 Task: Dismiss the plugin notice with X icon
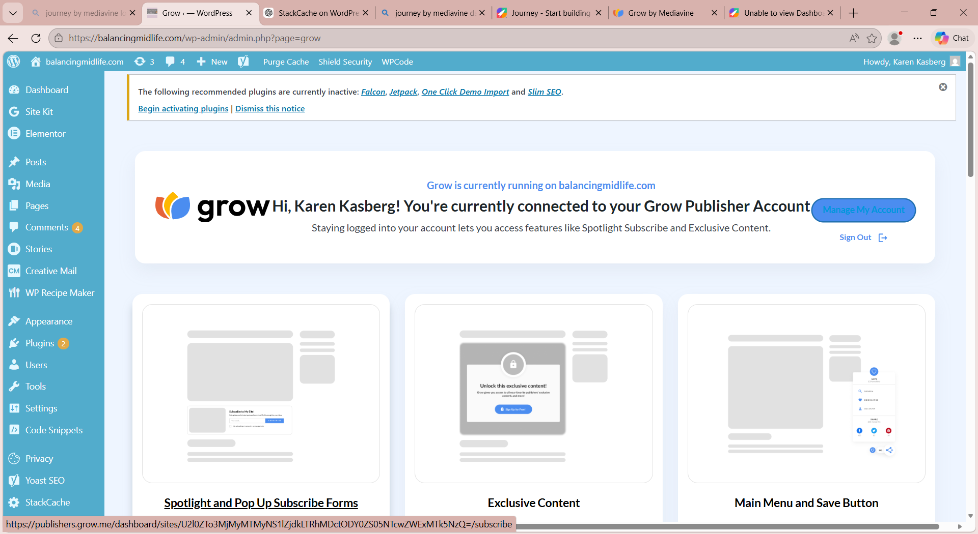[943, 87]
